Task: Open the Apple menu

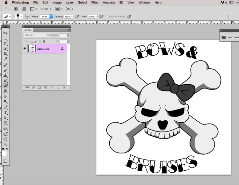Action: click(x=6, y=3)
